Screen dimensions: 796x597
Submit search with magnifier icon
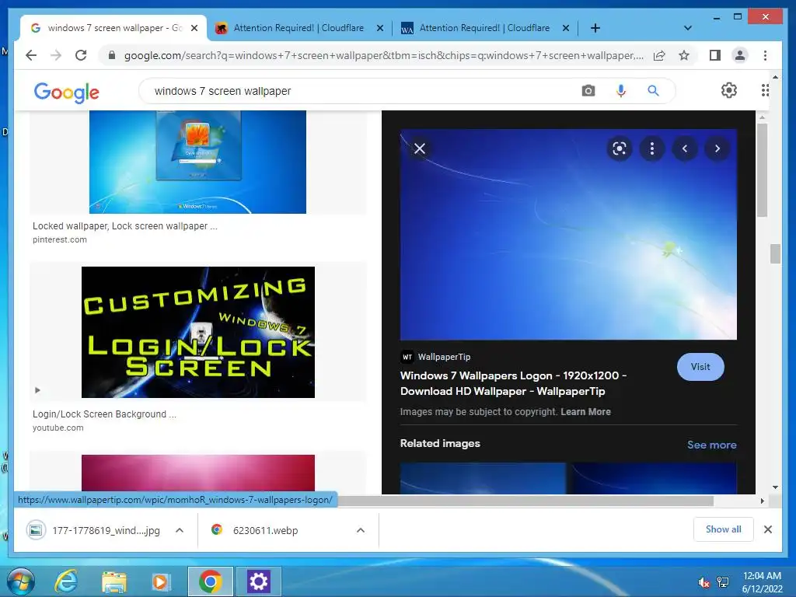pyautogui.click(x=653, y=91)
